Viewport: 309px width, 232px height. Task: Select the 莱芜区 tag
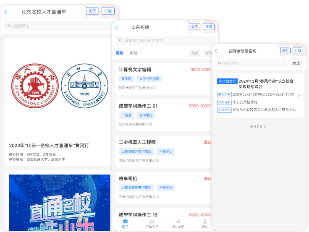pos(126,79)
